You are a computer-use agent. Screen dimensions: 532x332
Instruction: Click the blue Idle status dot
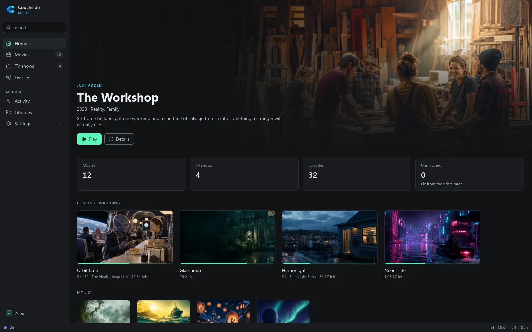click(5, 327)
